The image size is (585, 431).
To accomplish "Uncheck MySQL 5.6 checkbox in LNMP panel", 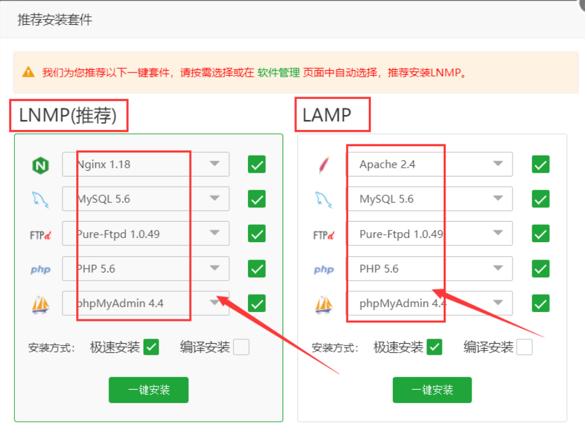I will click(x=257, y=199).
